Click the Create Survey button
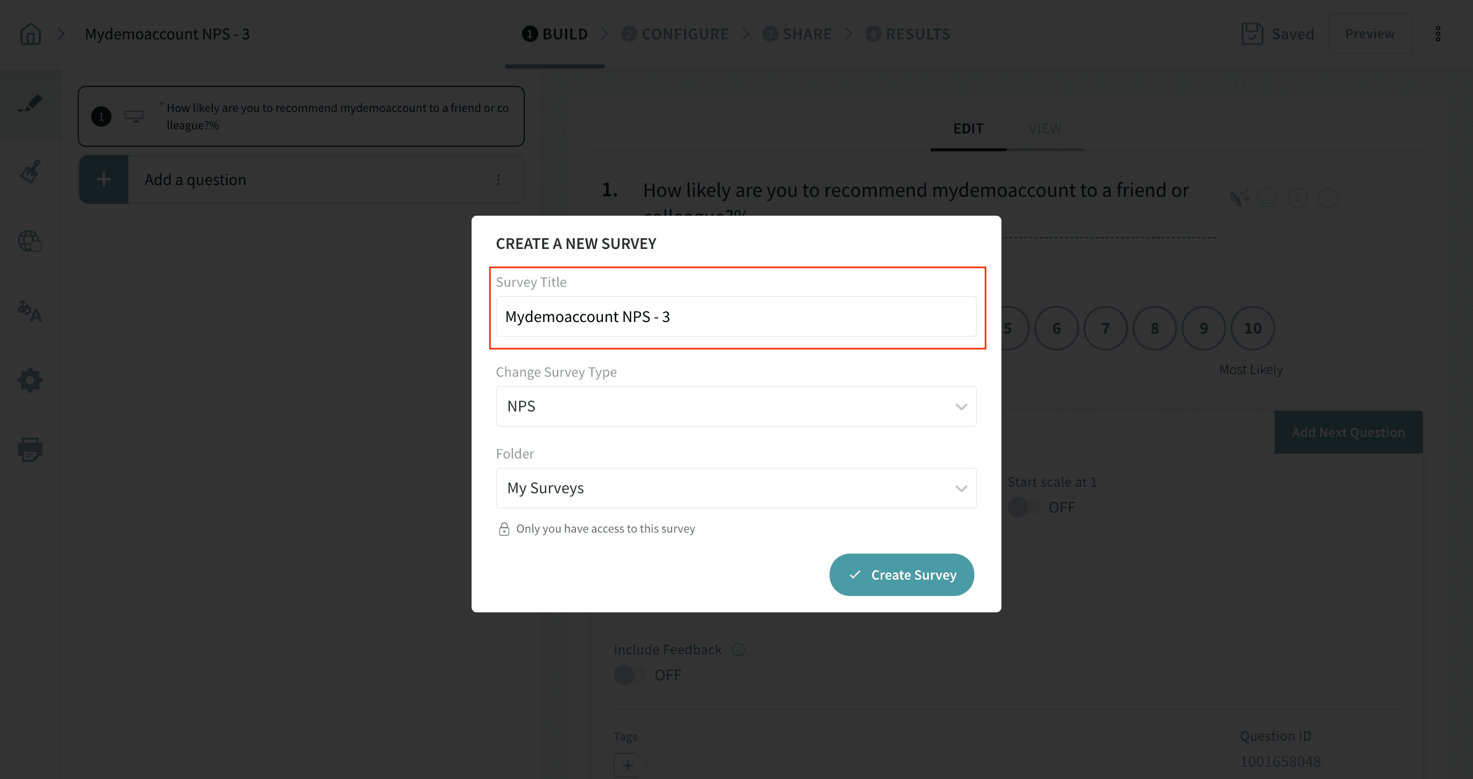1473x779 pixels. point(901,575)
